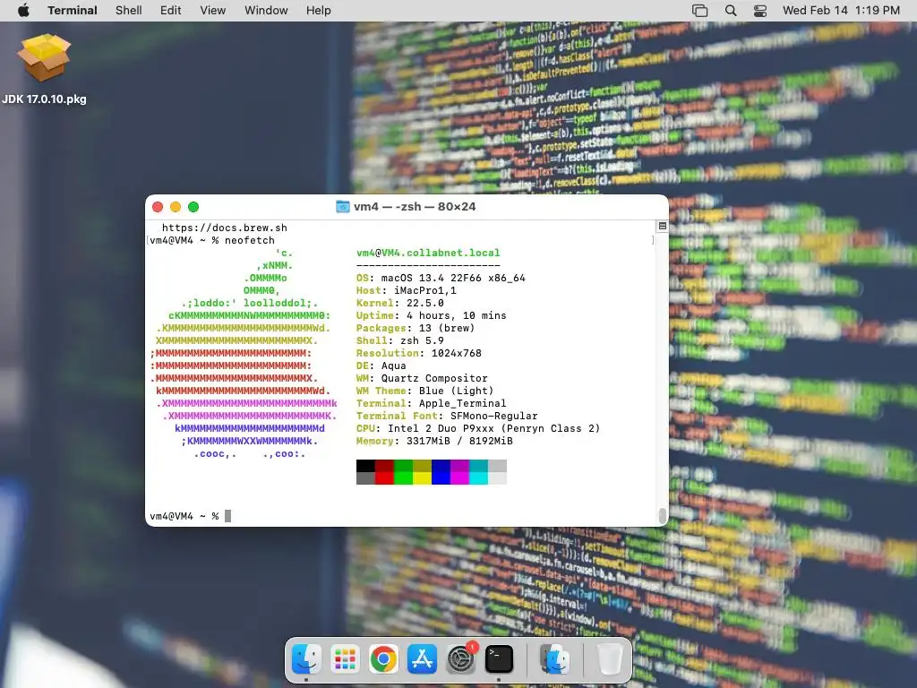Image resolution: width=917 pixels, height=688 pixels.
Task: Click the Terminal Font 'SFMono-Regular' line
Action: point(447,416)
